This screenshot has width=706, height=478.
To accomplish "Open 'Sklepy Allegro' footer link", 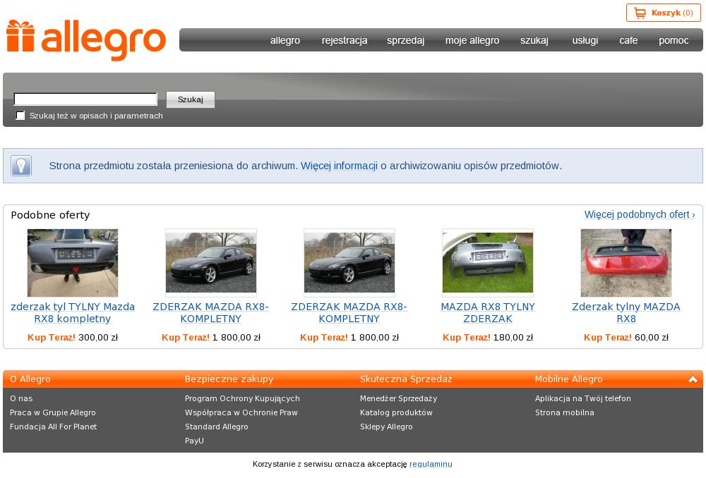I will pos(386,427).
